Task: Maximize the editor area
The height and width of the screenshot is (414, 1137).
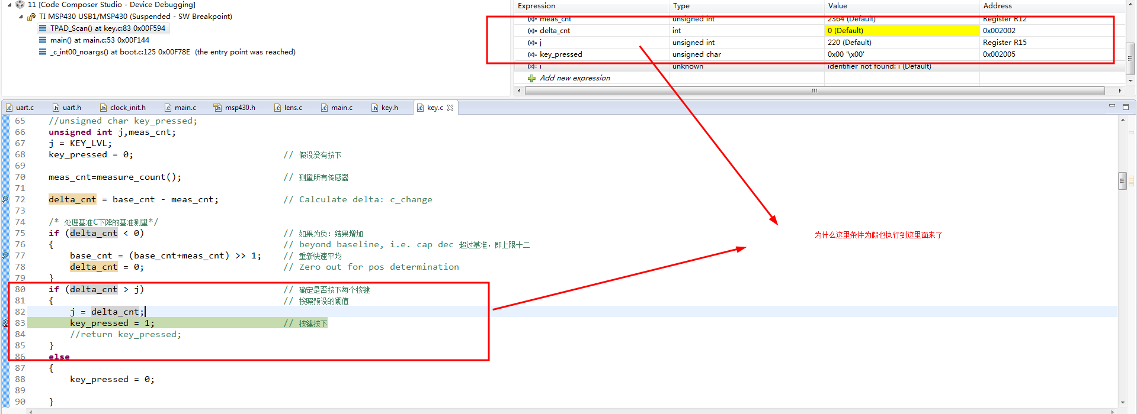Action: [1126, 107]
